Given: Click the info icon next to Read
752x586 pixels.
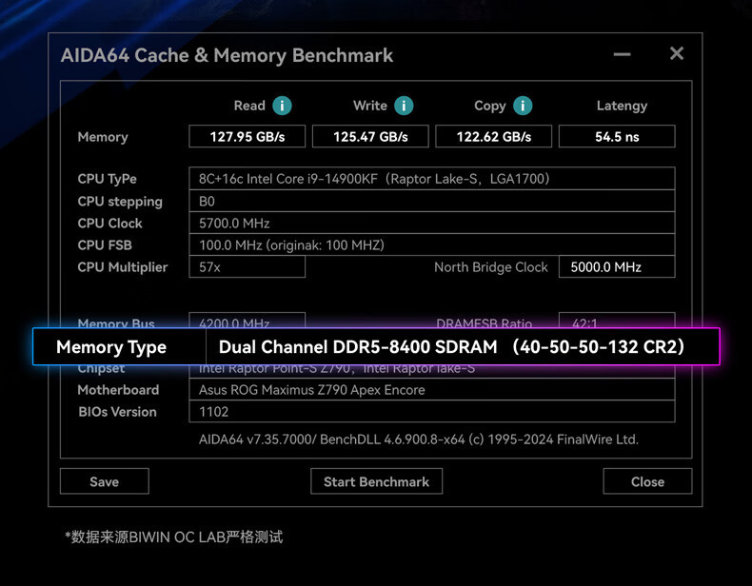Looking at the screenshot, I should click(282, 106).
